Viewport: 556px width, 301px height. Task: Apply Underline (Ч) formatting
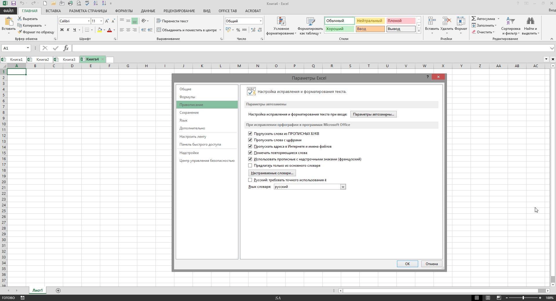tap(75, 30)
